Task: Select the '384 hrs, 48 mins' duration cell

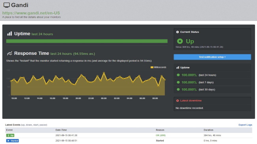Action: coord(212,135)
